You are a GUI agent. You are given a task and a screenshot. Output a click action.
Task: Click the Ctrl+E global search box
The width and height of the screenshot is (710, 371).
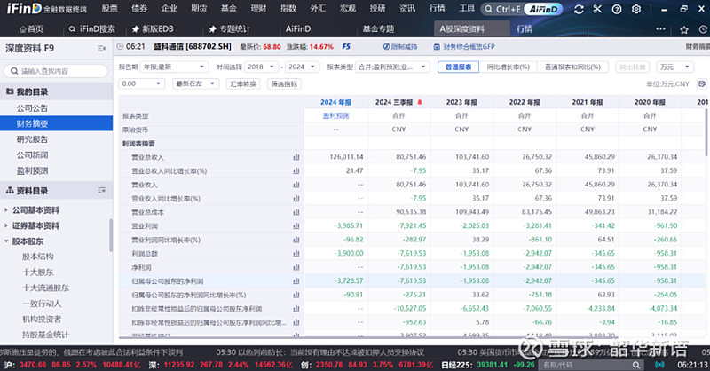point(503,9)
